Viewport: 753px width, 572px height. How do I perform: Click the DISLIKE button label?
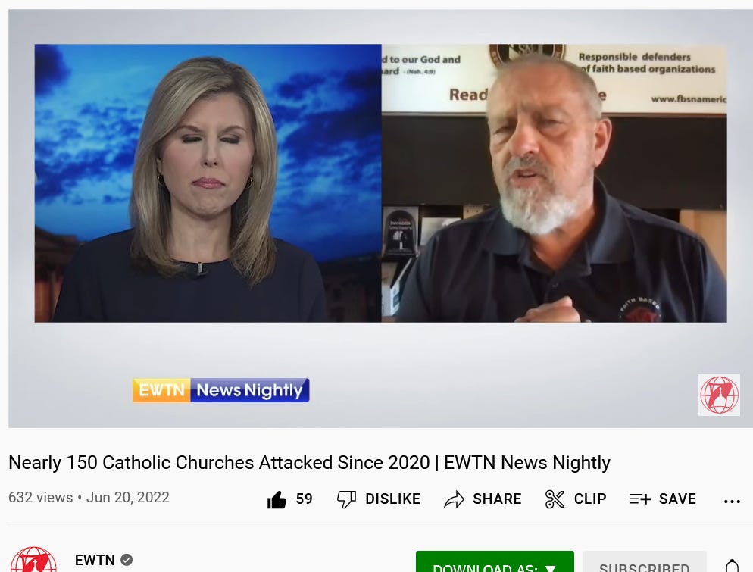point(393,499)
